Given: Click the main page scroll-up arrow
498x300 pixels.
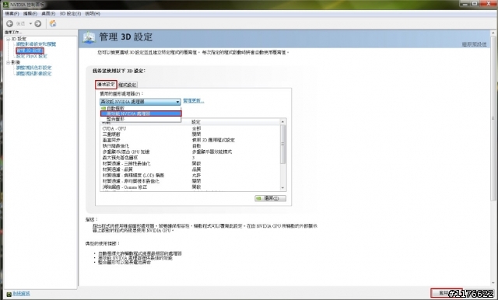Looking at the screenshot, I should point(493,33).
